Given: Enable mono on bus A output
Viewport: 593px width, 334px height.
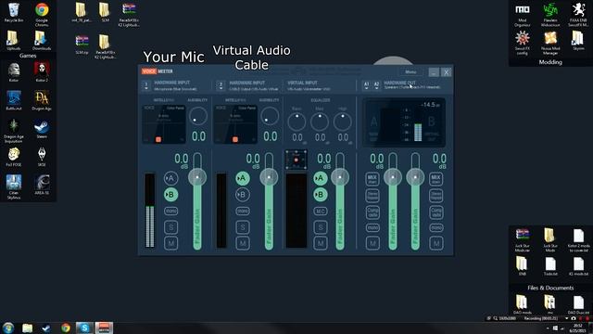Looking at the screenshot, I should pyautogui.click(x=372, y=227).
